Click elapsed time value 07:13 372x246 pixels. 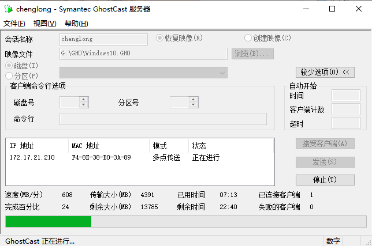click(228, 195)
